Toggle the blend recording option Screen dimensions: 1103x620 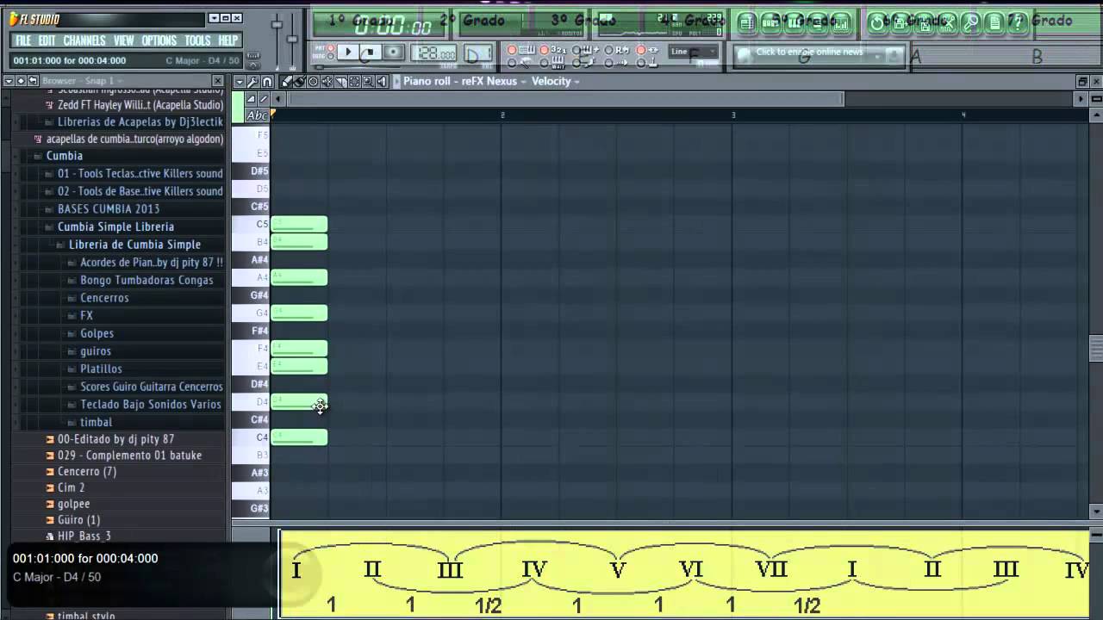click(576, 50)
